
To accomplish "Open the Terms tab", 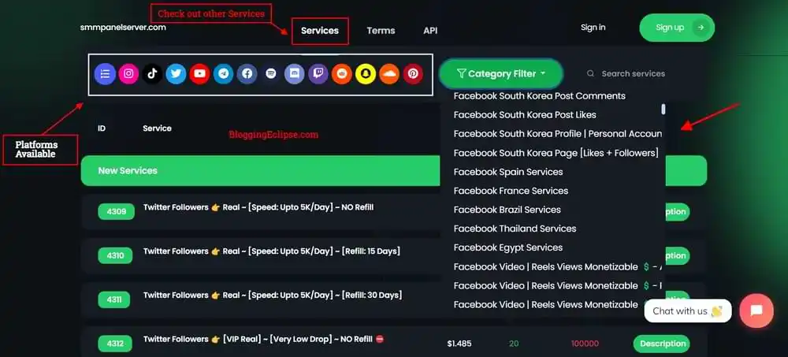I will coord(381,31).
